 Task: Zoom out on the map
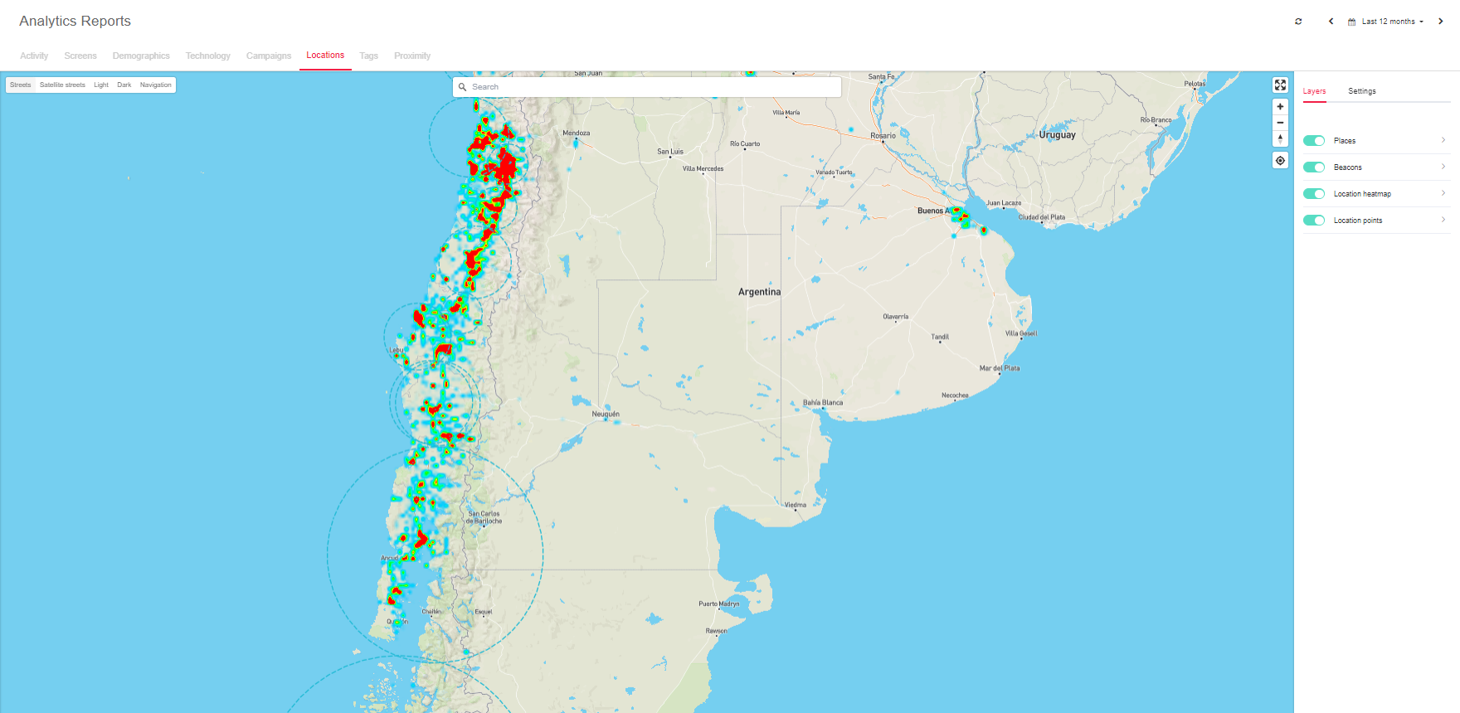[x=1280, y=123]
